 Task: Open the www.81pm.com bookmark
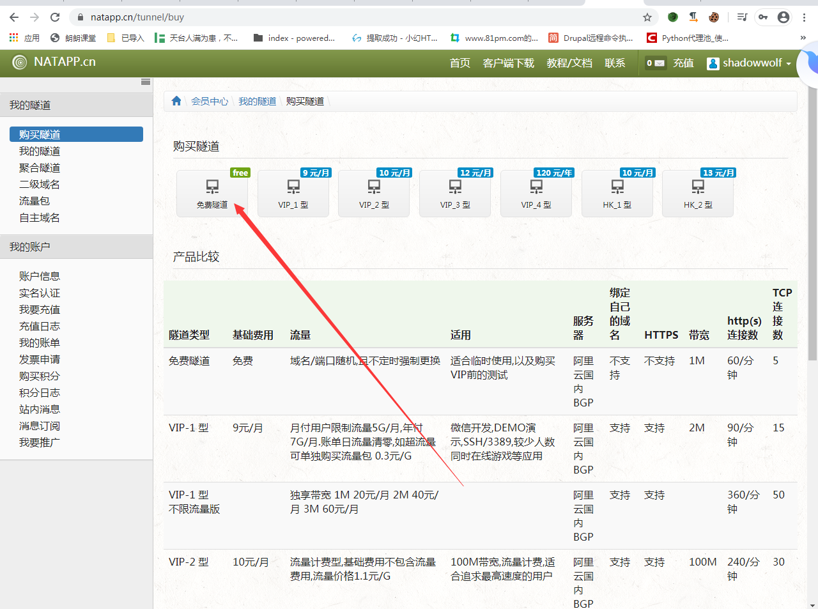point(495,38)
